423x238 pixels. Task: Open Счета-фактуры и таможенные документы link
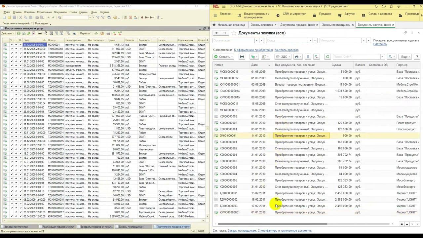285,231
